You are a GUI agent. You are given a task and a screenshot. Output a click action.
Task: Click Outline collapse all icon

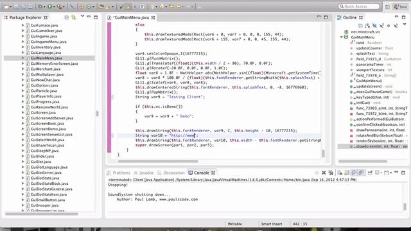[361, 26]
